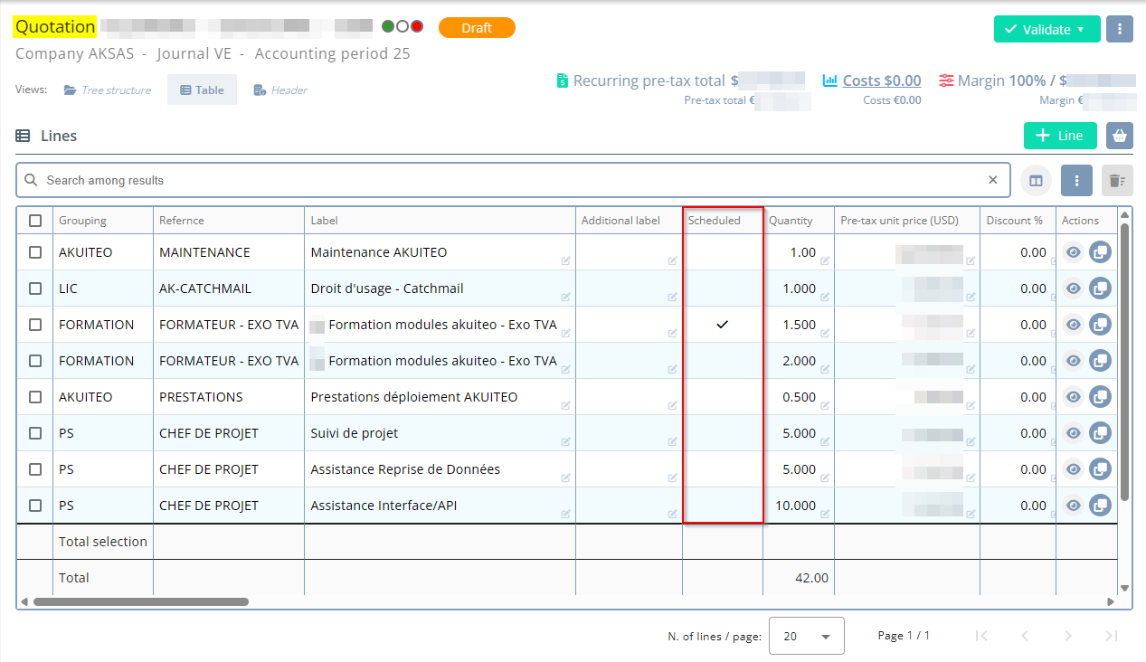This screenshot has width=1146, height=662.
Task: Open the Costs $0.00 link
Action: click(881, 80)
